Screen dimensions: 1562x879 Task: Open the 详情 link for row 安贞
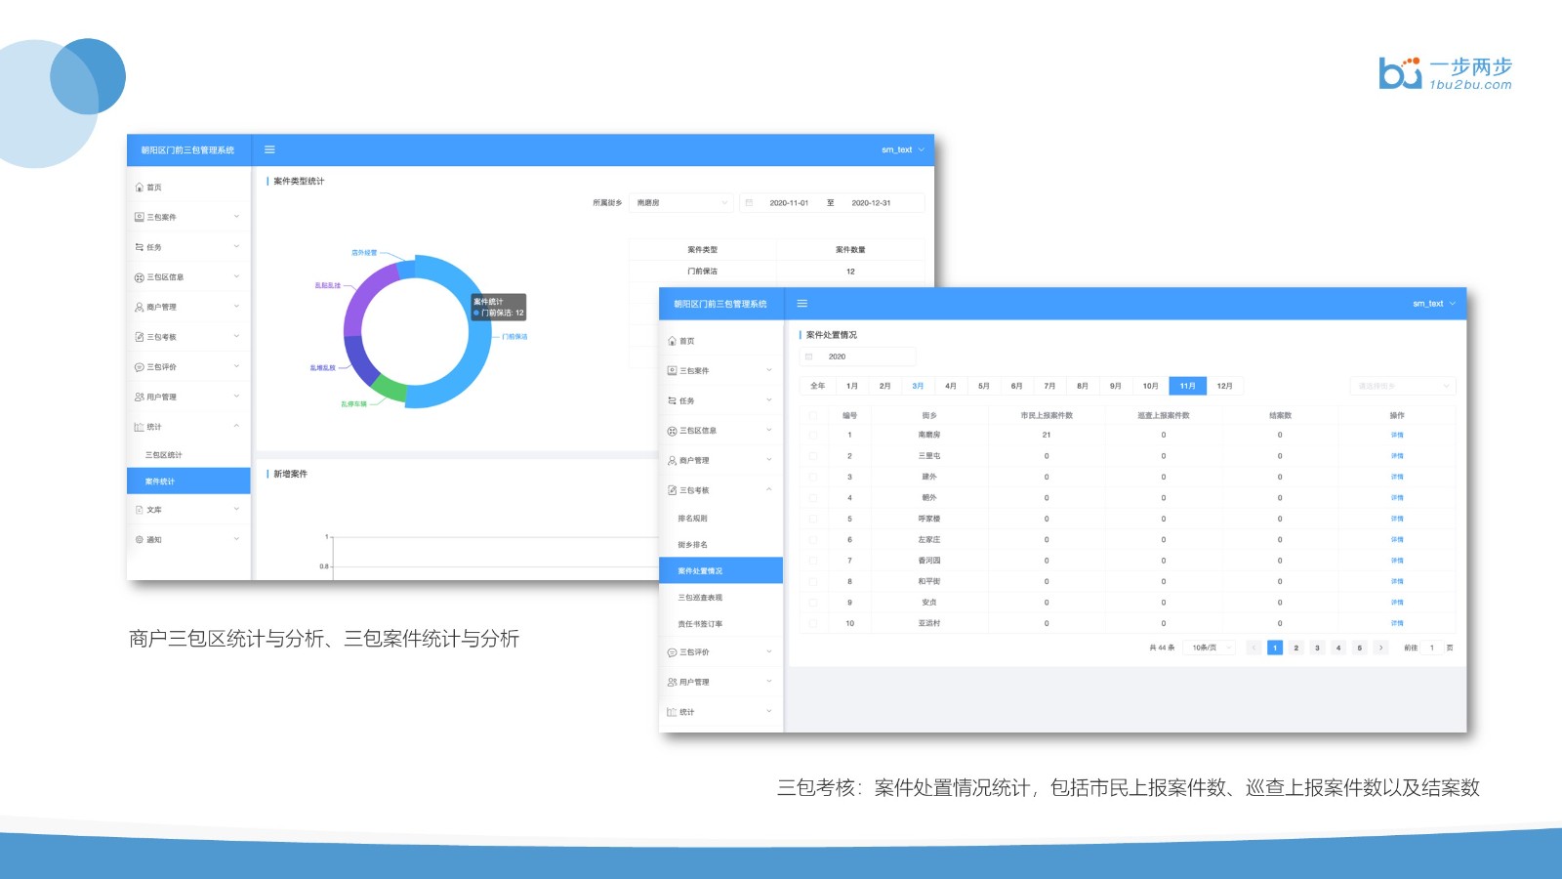1397,603
